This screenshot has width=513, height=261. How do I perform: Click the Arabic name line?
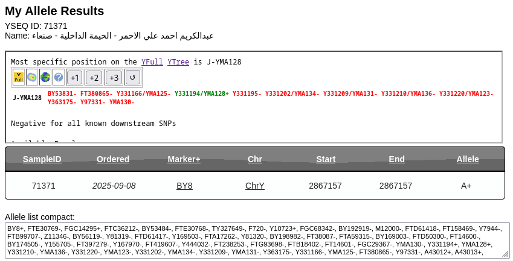tap(109, 36)
